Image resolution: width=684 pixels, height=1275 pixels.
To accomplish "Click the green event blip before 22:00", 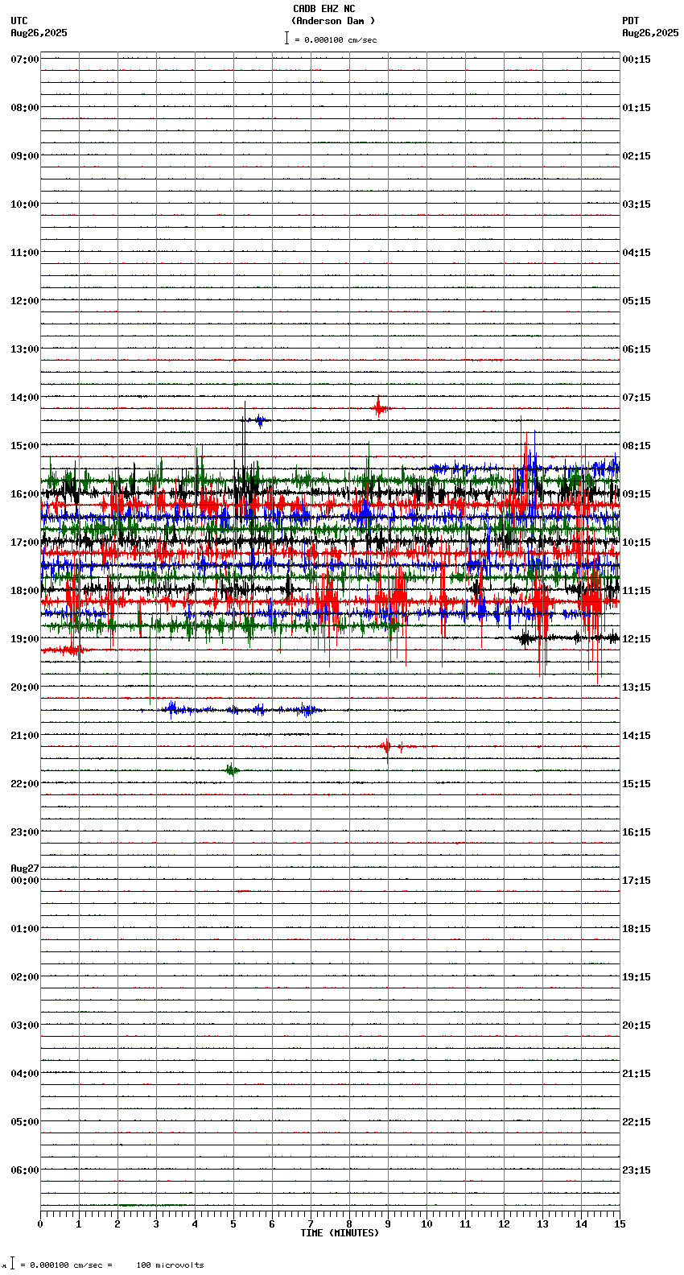I will 232,770.
